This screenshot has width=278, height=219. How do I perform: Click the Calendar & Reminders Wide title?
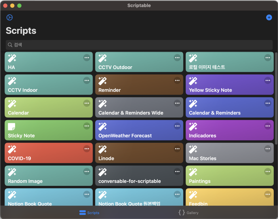coord(131,113)
